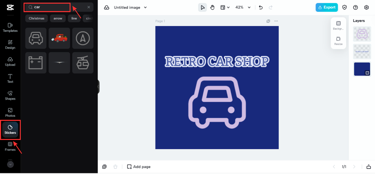Image resolution: width=375 pixels, height=174 pixels.
Task: Go to the previous page arrow
Action: [334, 167]
